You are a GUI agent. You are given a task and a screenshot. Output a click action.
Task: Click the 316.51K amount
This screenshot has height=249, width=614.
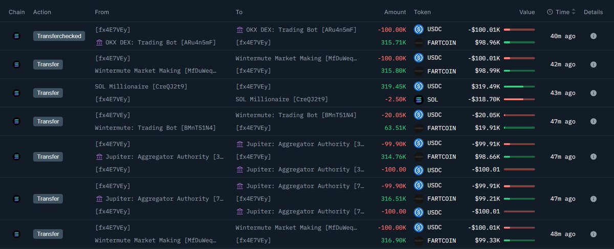[394, 198]
